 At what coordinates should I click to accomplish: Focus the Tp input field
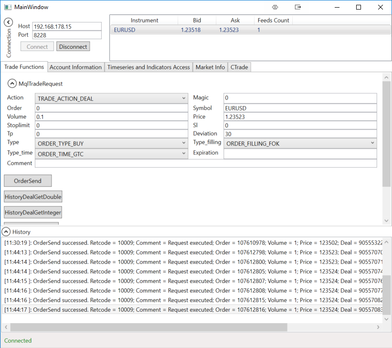112,134
